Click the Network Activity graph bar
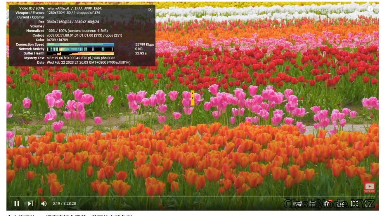 [80, 49]
